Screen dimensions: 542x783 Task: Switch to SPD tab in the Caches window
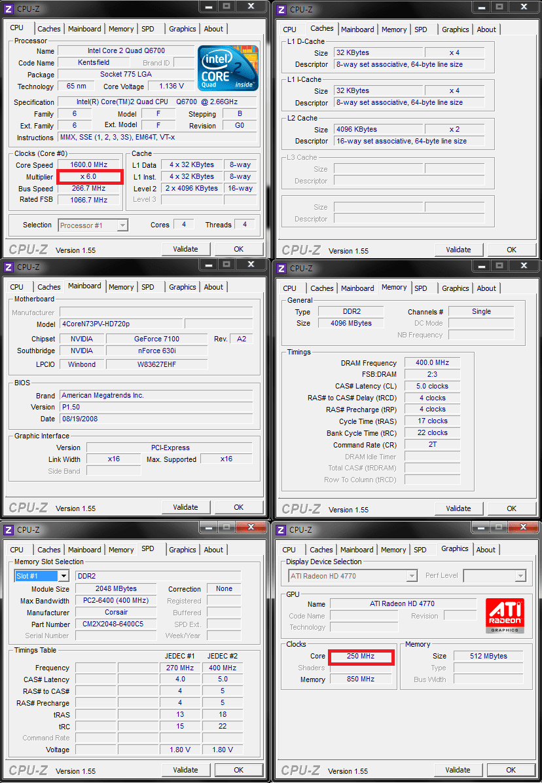click(x=421, y=29)
